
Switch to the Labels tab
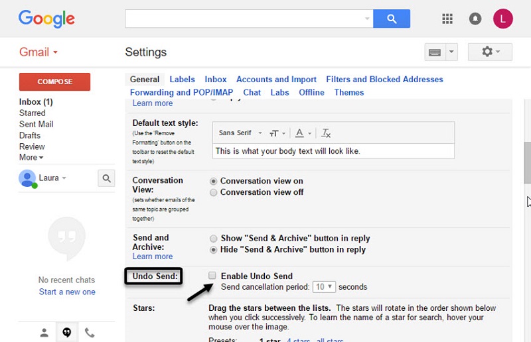coord(182,80)
